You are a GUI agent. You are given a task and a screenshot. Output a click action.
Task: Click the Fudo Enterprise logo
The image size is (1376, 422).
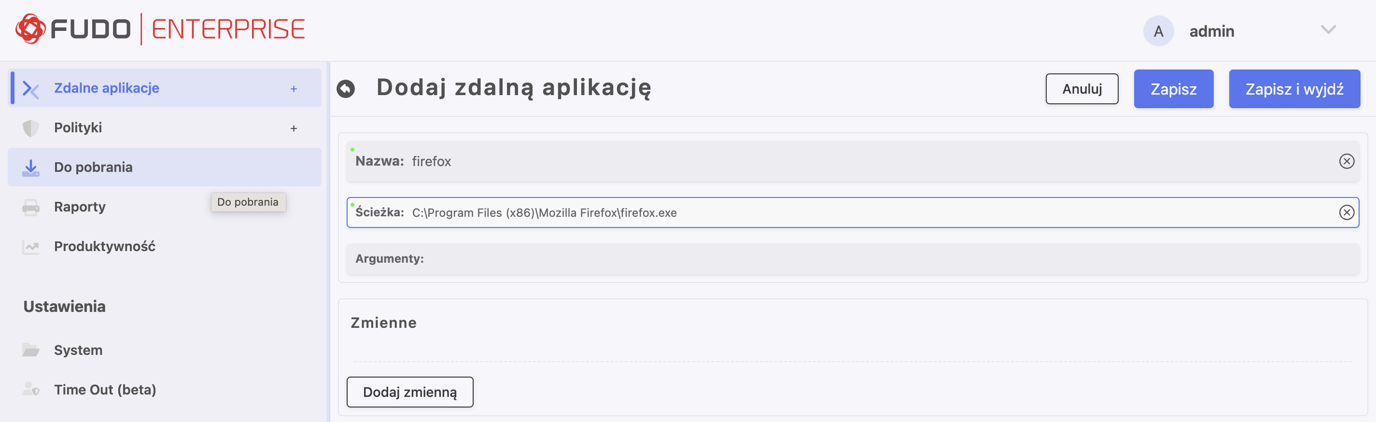click(x=160, y=29)
